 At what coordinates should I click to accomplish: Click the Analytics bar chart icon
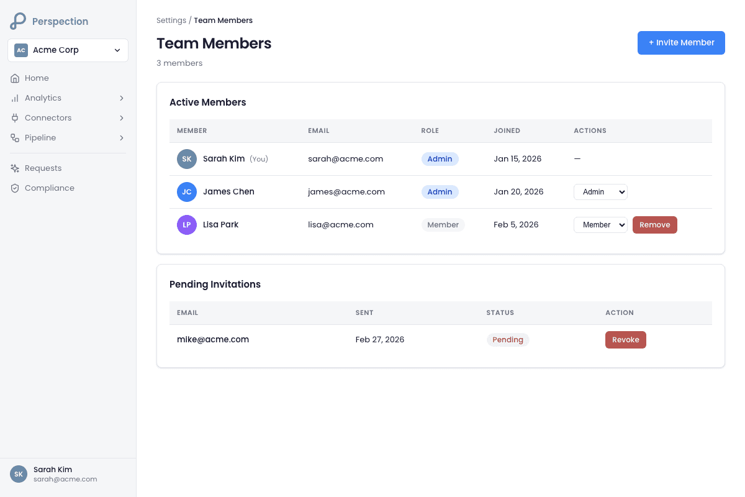tap(15, 98)
